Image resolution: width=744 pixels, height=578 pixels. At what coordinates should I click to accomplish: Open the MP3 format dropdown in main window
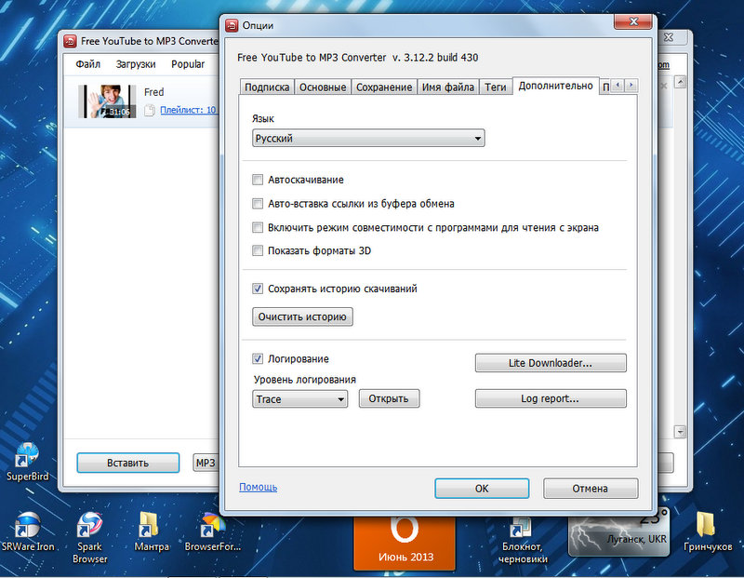click(206, 464)
